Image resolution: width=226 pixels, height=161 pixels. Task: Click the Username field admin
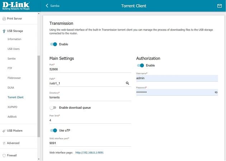point(177,78)
